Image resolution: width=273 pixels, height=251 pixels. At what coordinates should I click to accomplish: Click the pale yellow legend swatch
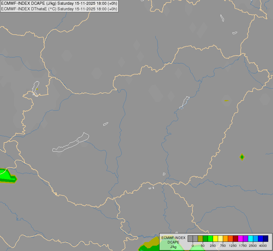coord(220,239)
